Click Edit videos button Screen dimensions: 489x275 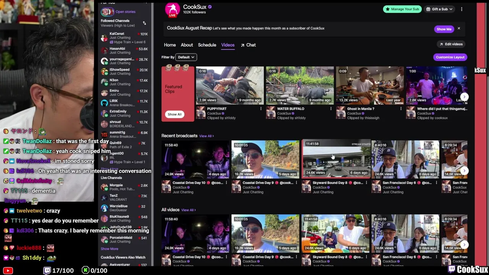click(451, 44)
